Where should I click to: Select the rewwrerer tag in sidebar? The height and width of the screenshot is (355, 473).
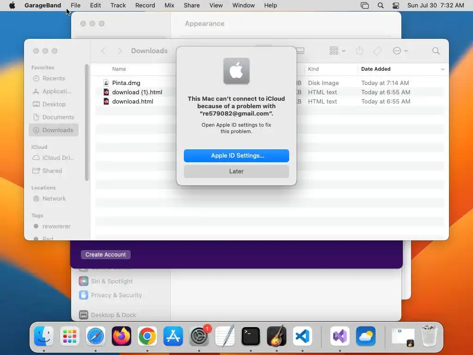coord(54,226)
